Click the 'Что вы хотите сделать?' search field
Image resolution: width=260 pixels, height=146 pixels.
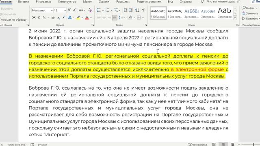point(223,2)
